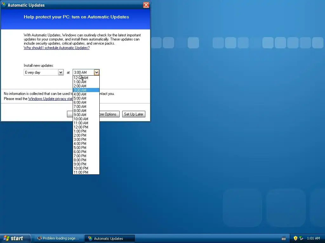The image size is (325, 243).
Task: Switch to Problem loading page taskbar item
Action: point(59,239)
